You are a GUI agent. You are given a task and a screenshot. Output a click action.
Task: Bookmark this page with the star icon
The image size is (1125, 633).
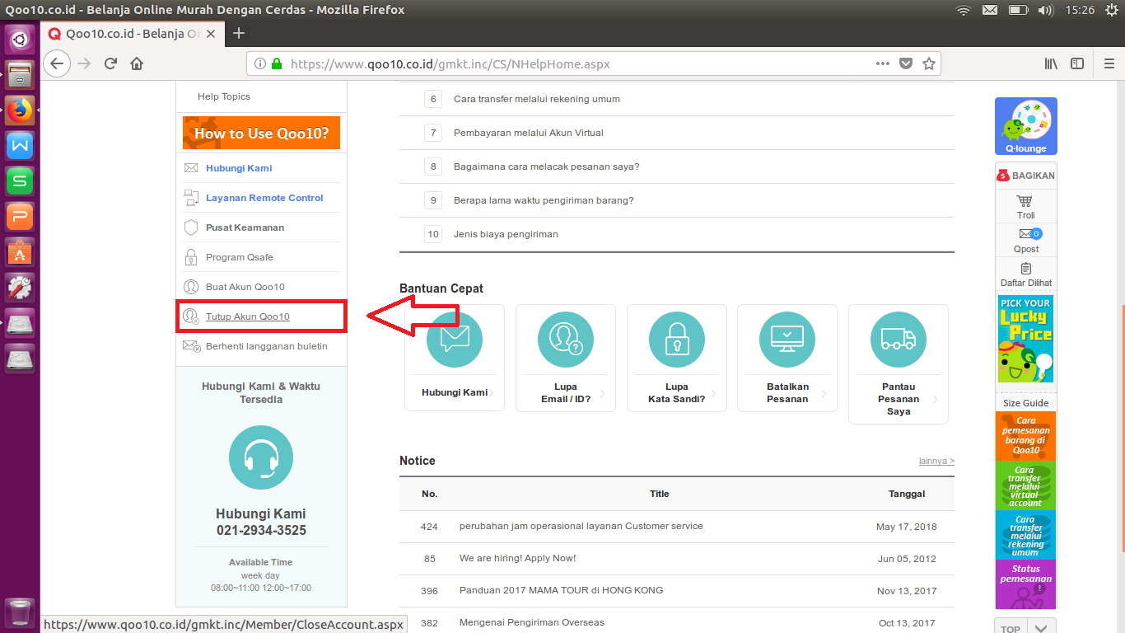click(x=929, y=63)
